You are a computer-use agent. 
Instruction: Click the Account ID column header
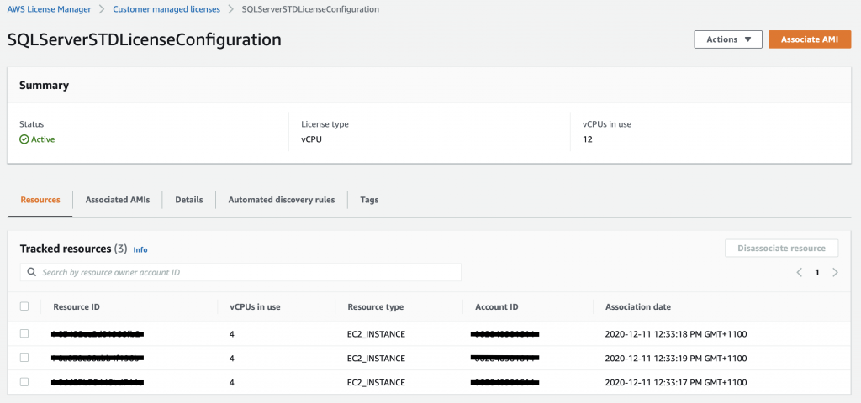[497, 307]
